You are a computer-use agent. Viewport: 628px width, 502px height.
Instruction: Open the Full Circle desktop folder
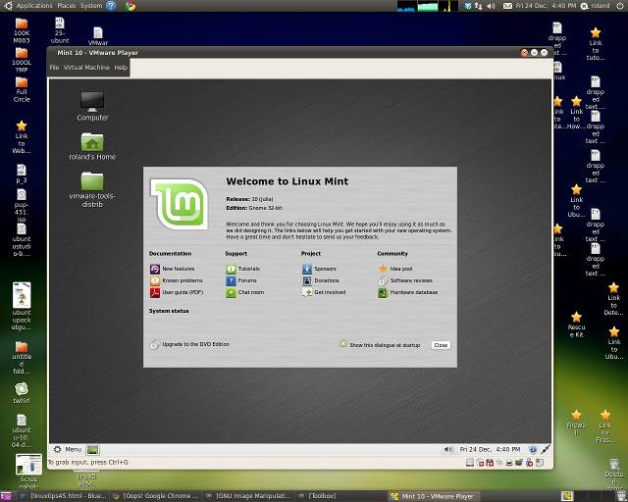tap(22, 89)
